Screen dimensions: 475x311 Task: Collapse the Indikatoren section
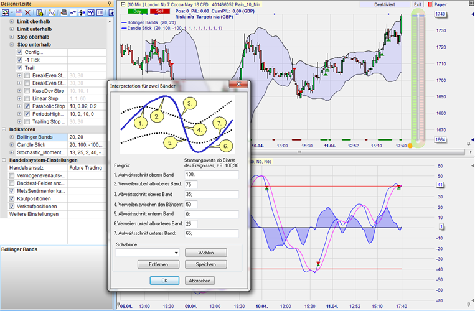click(x=4, y=129)
